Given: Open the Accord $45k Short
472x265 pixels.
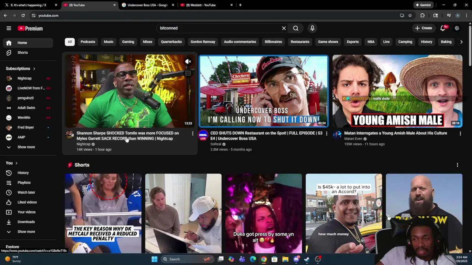Looking at the screenshot, I should coord(344,213).
